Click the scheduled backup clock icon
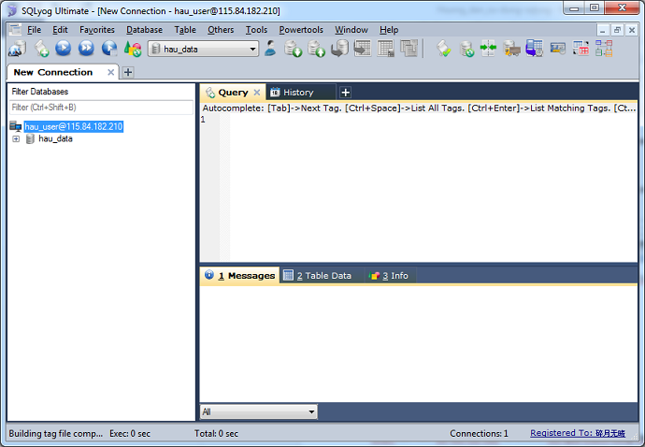Screen dimensions: 645x447 pos(535,49)
